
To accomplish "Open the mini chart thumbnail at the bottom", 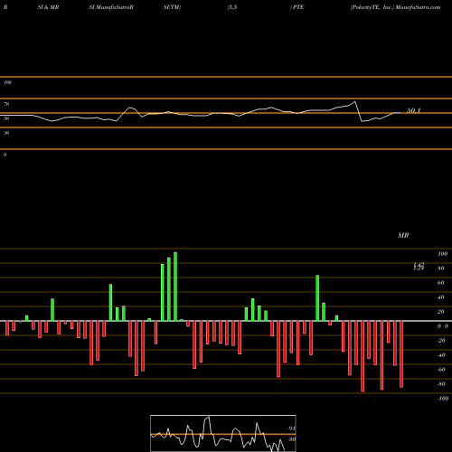I will pos(223,433).
